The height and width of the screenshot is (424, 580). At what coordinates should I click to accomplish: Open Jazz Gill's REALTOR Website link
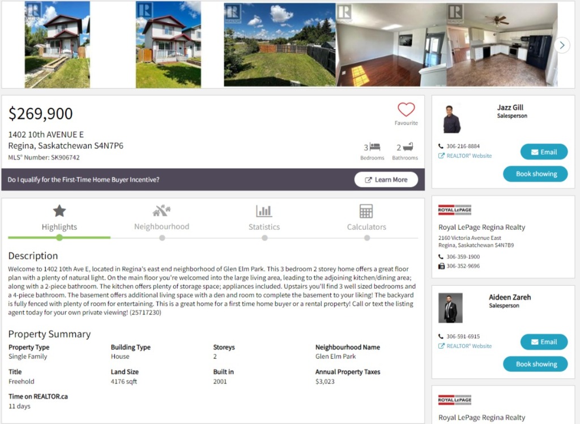(466, 156)
